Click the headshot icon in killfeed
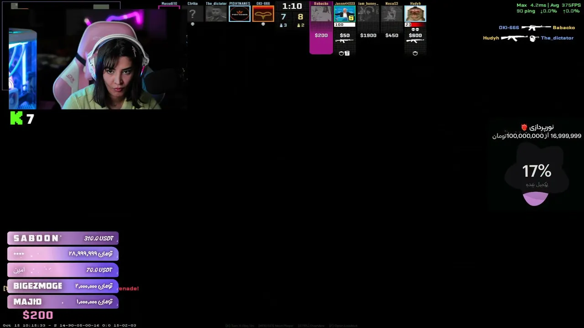 click(x=533, y=38)
